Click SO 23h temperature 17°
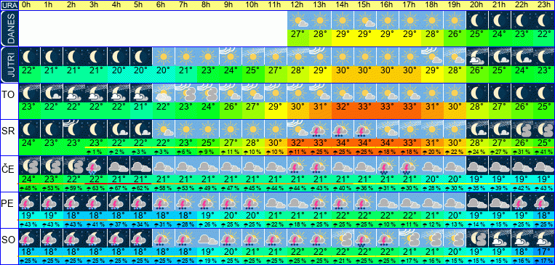Viewport: 555px width, 265px height. pyautogui.click(x=544, y=252)
